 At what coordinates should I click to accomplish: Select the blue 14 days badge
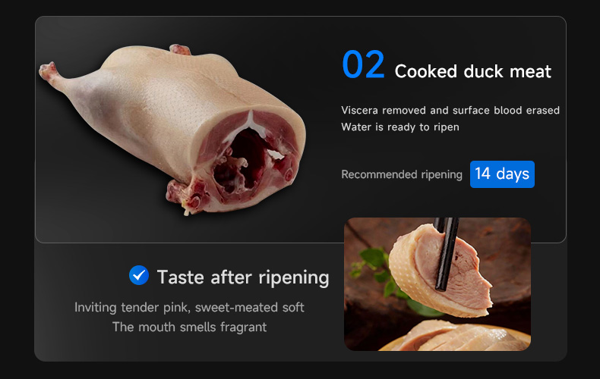pyautogui.click(x=502, y=174)
